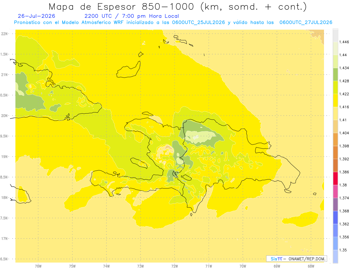Select the colorbar value label '1.35'
Screen dimensions: 349x270
click(x=343, y=250)
